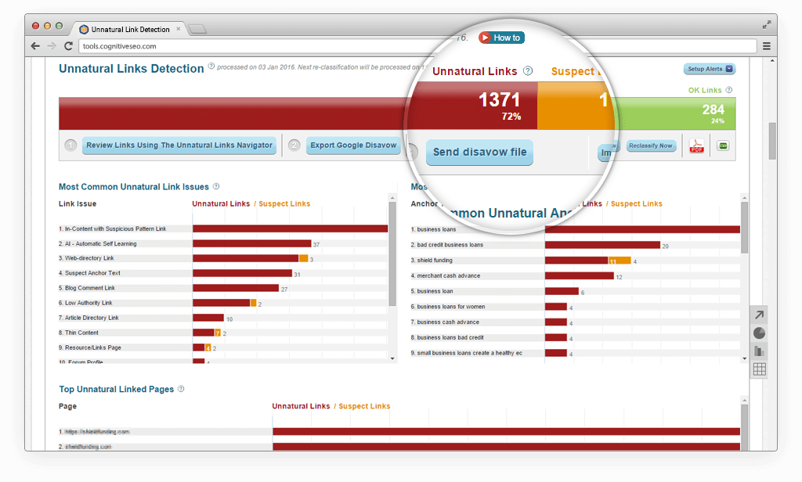Open the browser hamburger menu
Viewport: 802px width, 482px height.
(766, 46)
